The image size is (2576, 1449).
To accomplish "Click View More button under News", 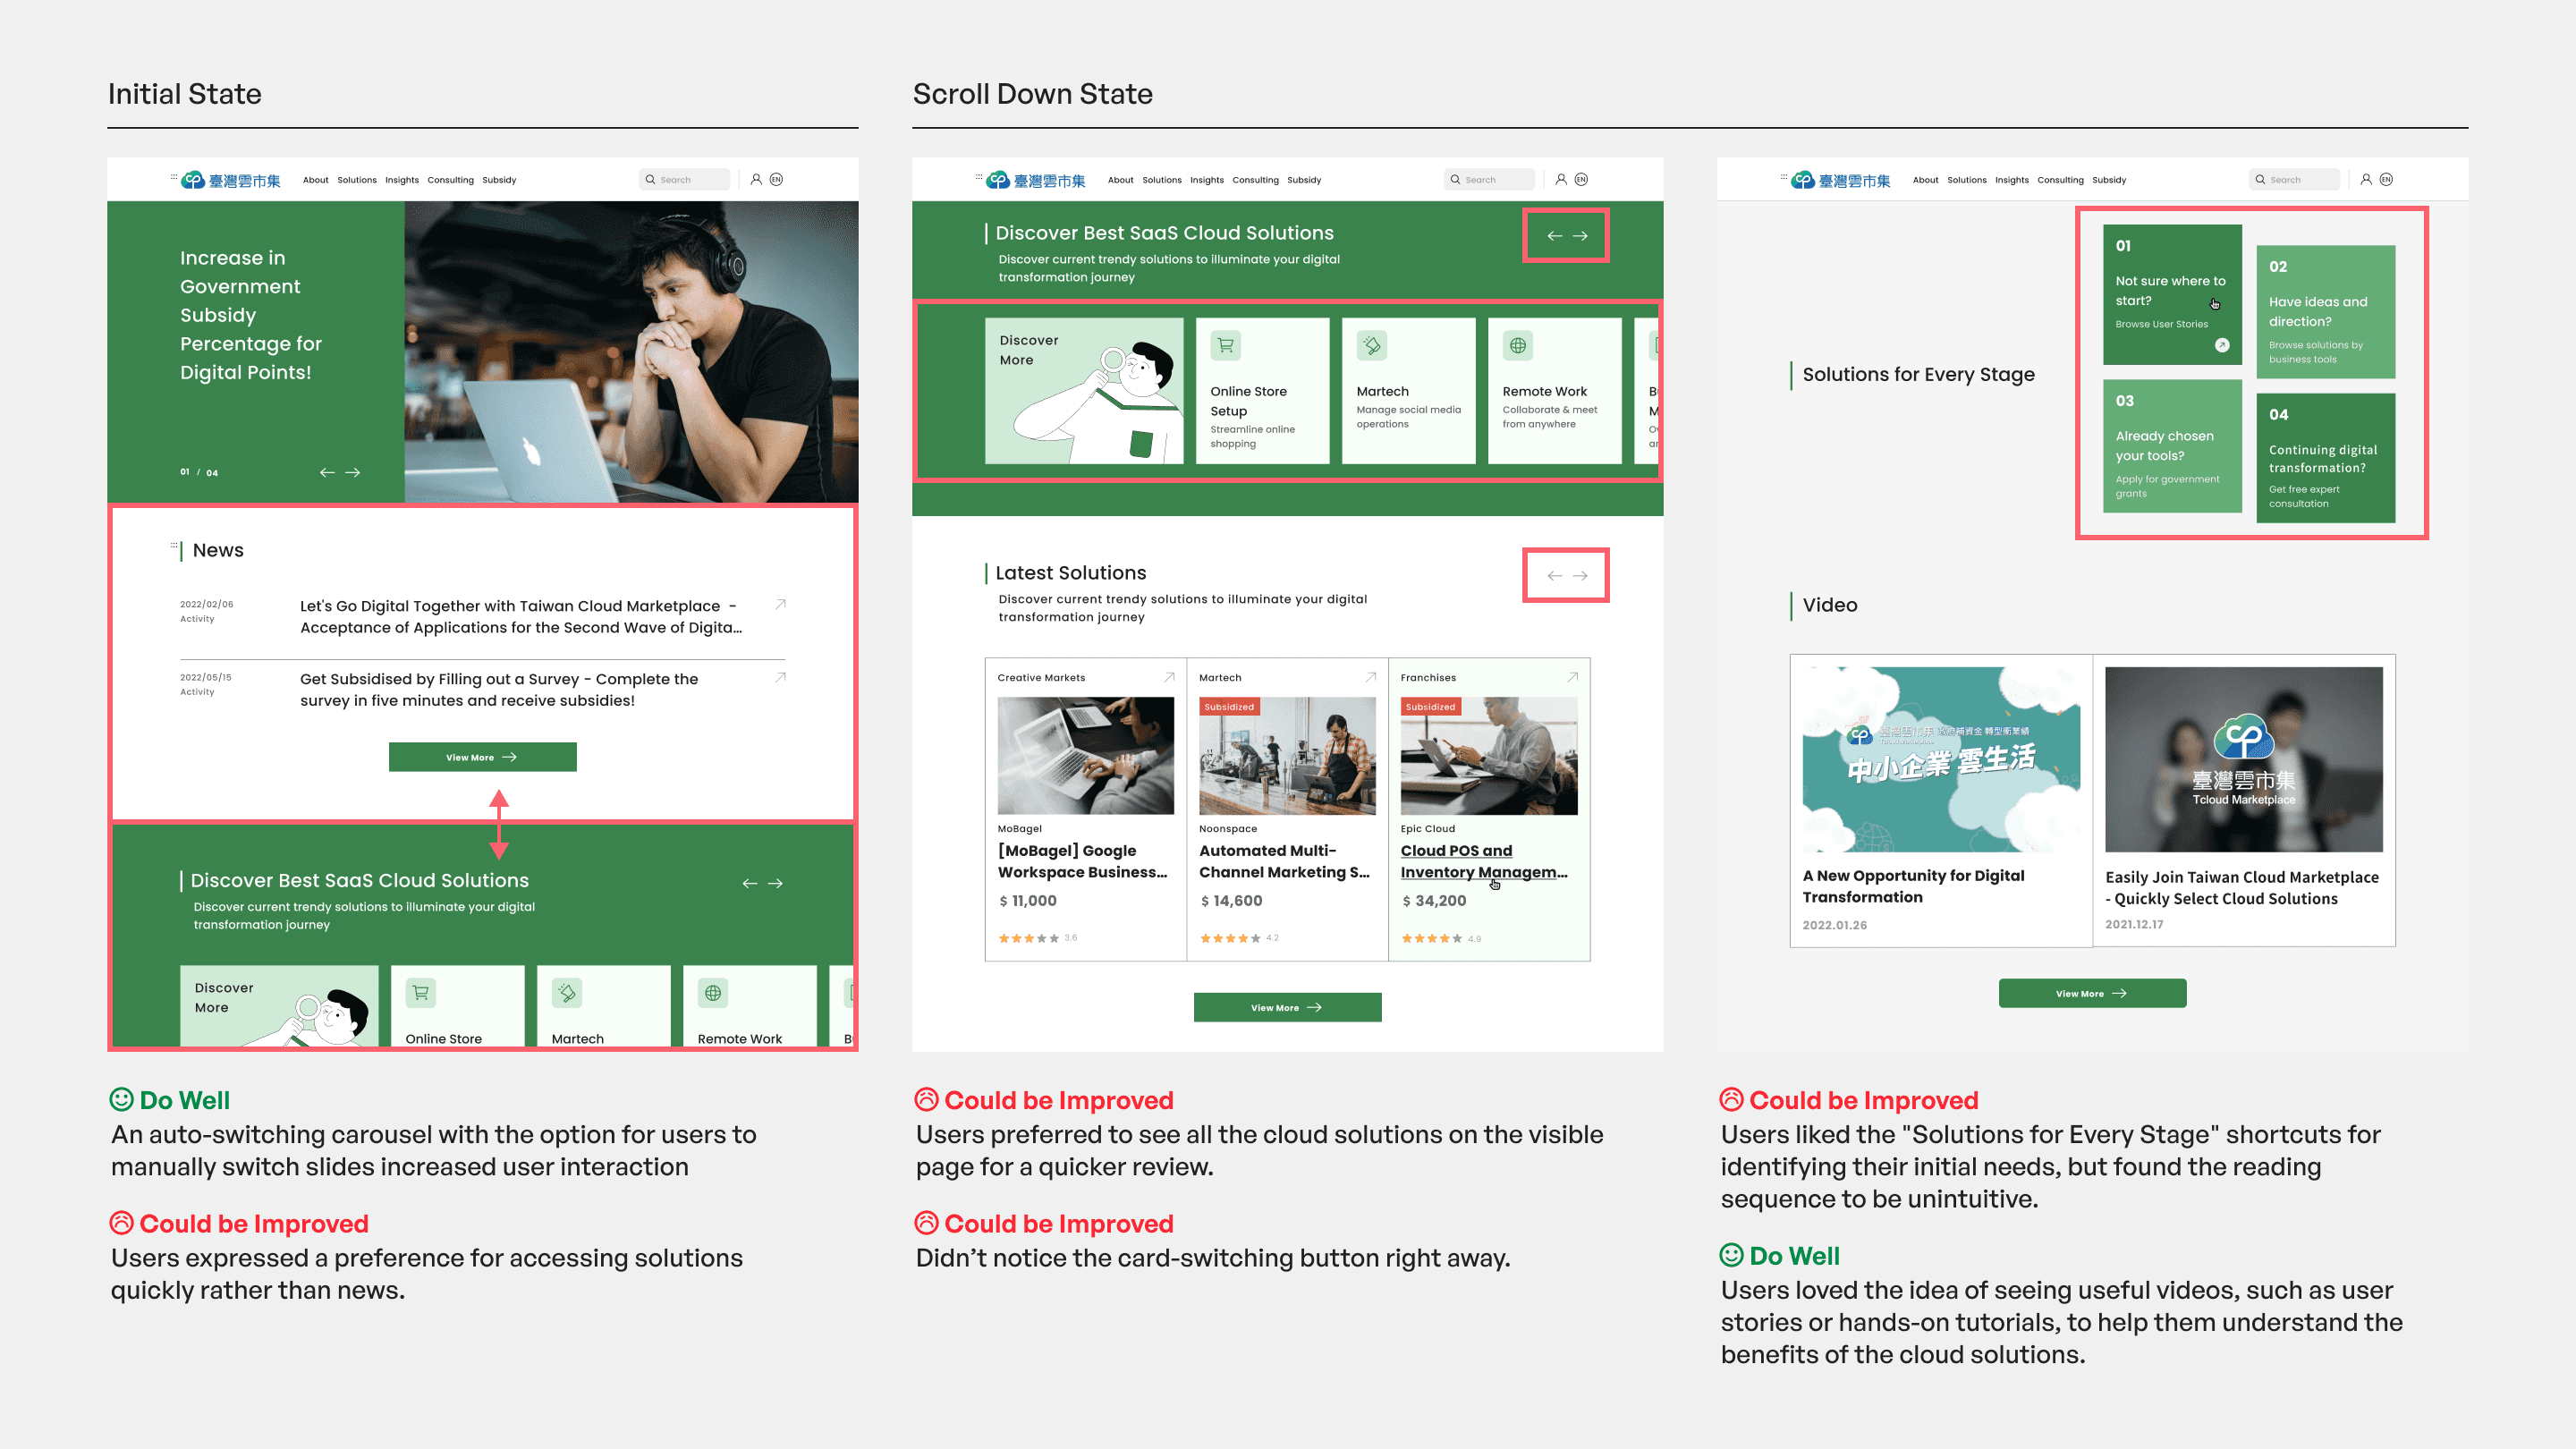I will [482, 757].
